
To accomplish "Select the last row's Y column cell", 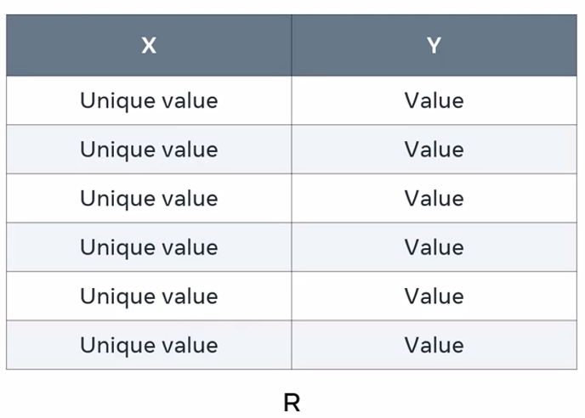I will [434, 345].
